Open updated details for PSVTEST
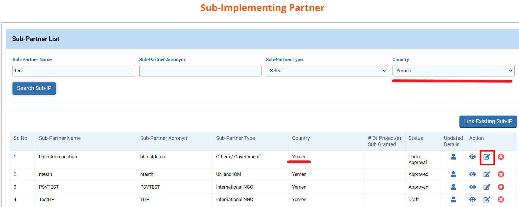 tap(453, 187)
